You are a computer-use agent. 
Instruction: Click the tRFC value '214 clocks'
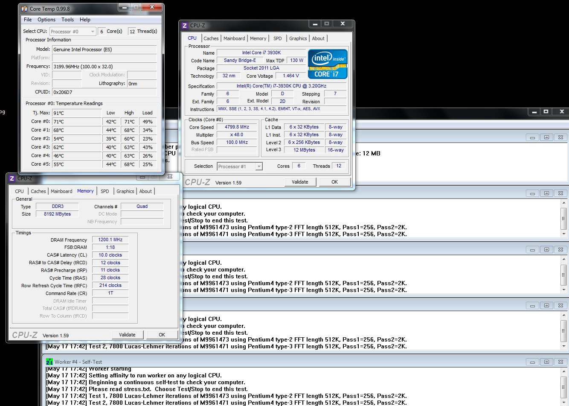coord(110,286)
